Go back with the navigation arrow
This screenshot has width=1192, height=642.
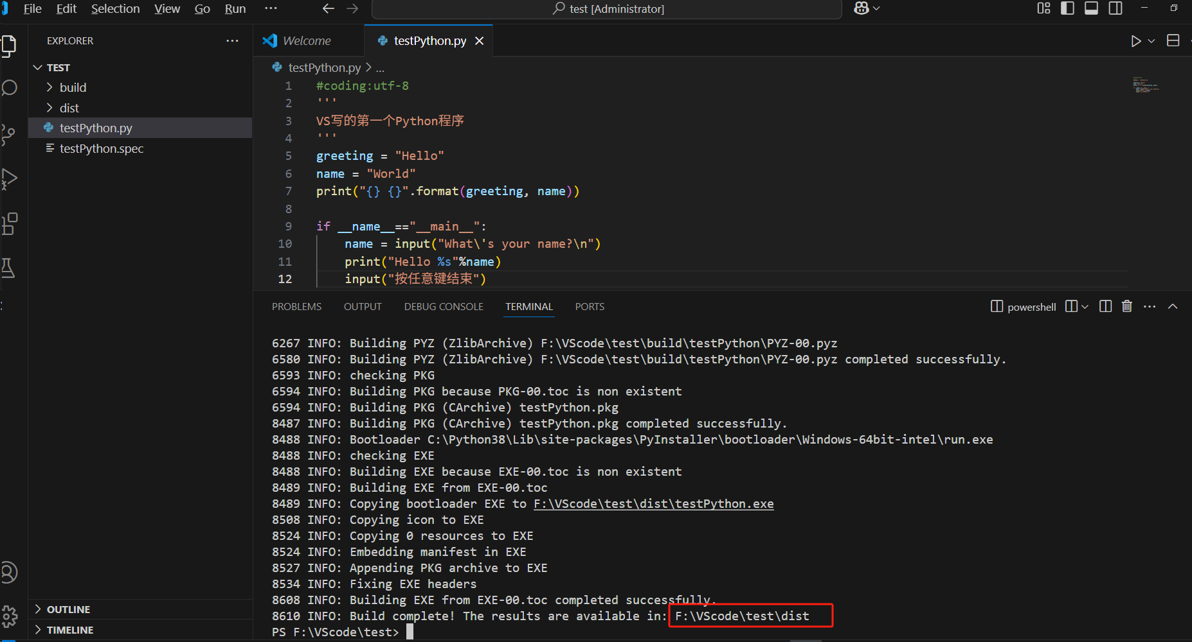click(x=329, y=8)
